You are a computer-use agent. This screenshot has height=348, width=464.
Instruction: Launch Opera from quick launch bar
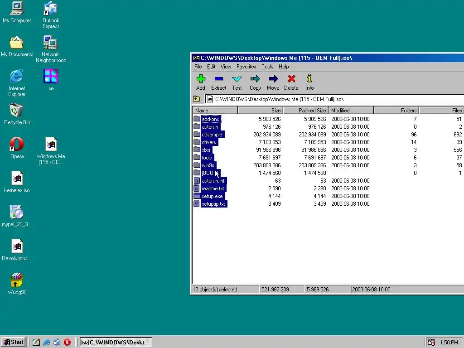pos(67,343)
